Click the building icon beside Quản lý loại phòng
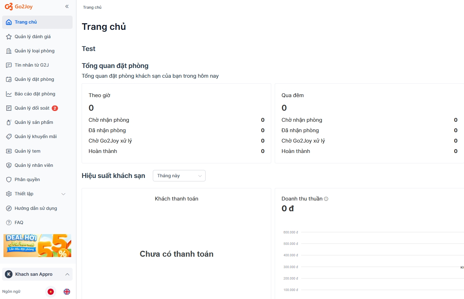Viewport: 464px width, 299px height. point(9,51)
